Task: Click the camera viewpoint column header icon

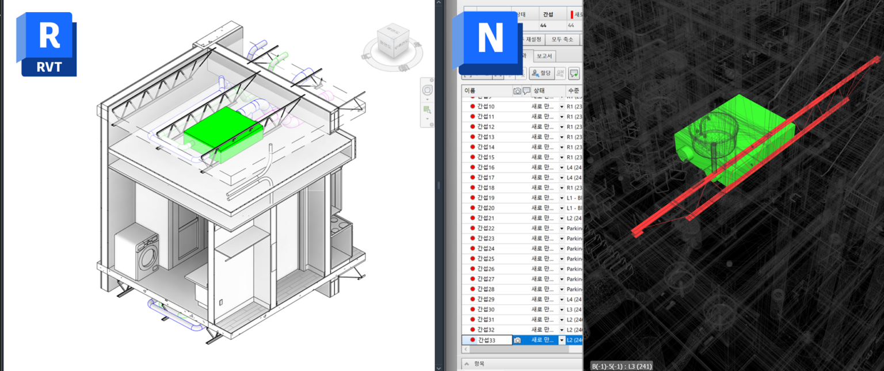Action: (517, 91)
